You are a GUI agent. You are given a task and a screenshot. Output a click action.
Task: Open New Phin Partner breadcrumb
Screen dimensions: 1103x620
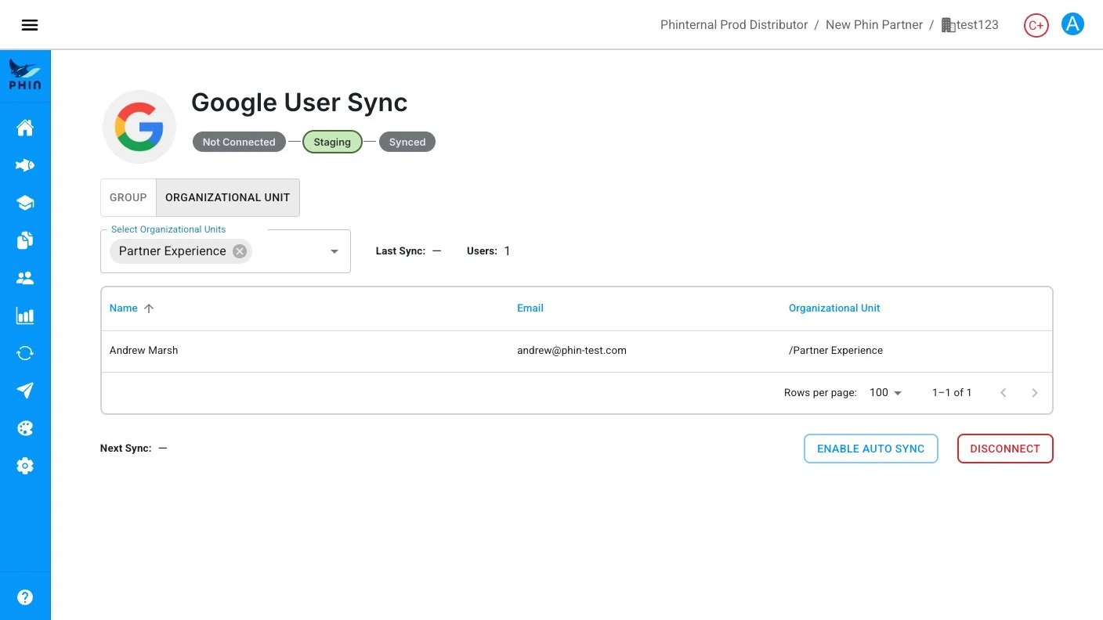(874, 25)
